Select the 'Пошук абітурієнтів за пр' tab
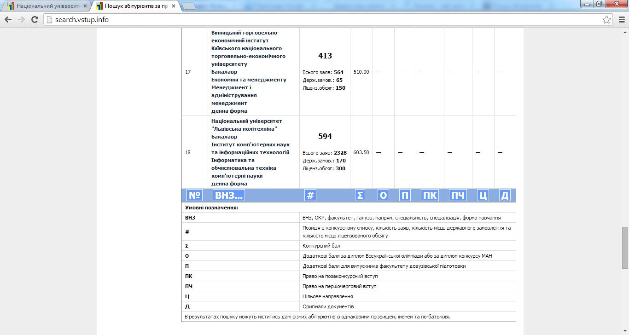This screenshot has width=629, height=335. (135, 6)
